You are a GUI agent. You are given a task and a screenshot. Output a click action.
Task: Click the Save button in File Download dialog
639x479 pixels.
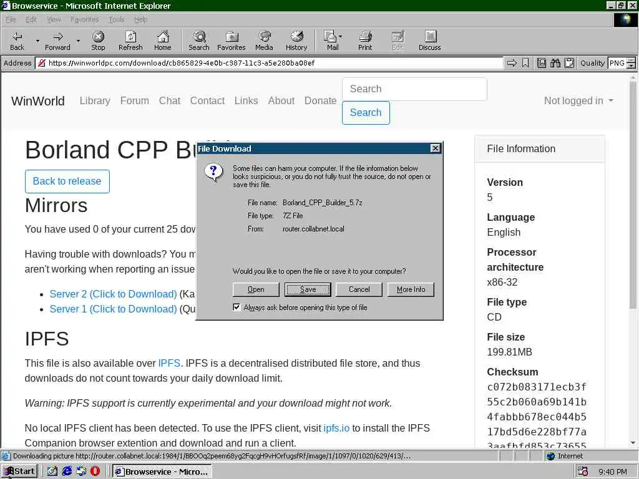[308, 289]
